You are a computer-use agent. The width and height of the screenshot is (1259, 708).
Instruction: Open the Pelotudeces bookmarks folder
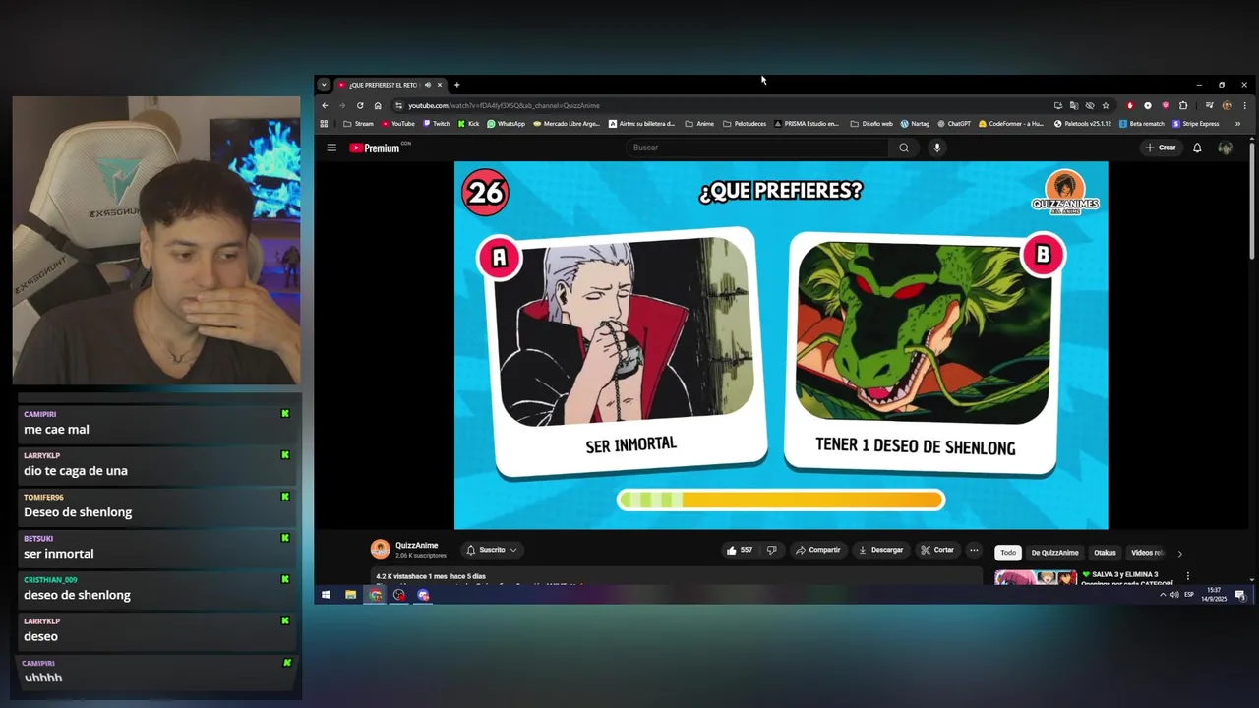pyautogui.click(x=745, y=124)
